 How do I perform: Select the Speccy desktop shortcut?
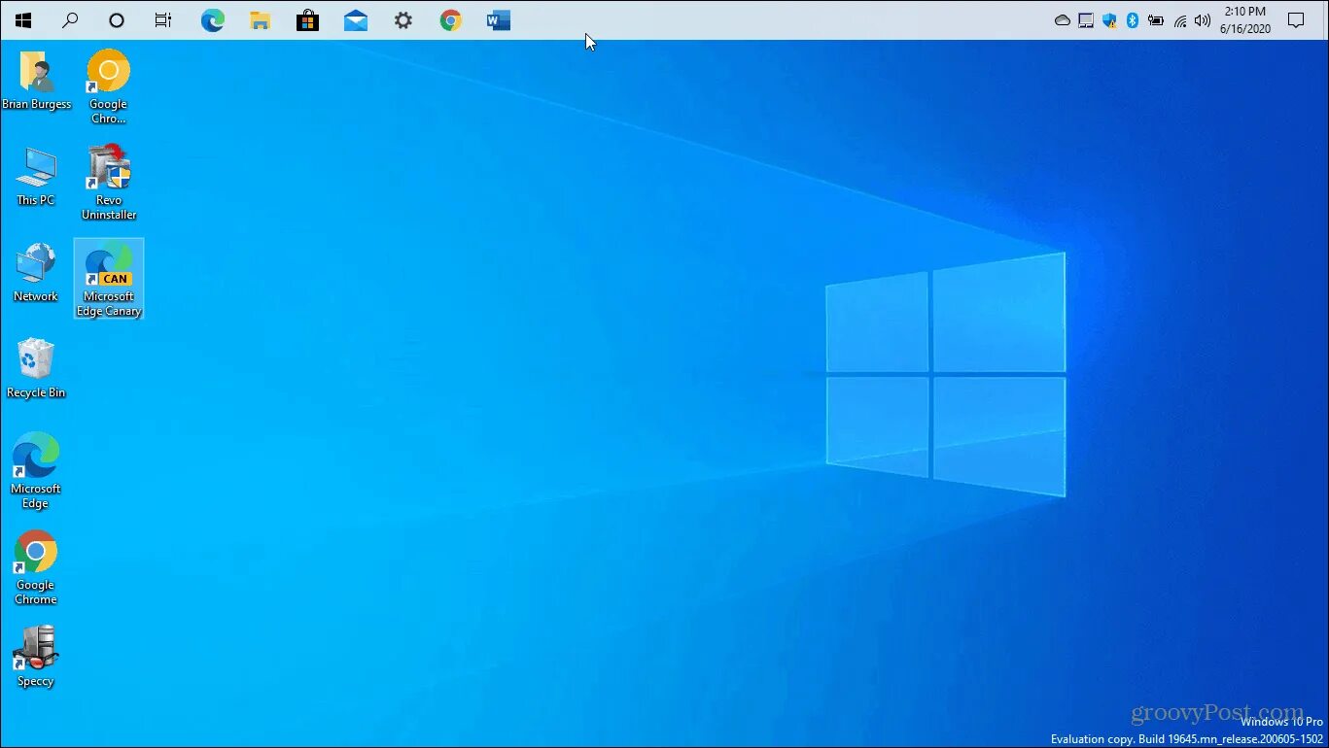tap(36, 657)
